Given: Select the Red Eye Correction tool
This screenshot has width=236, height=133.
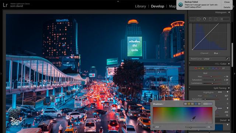Looking at the screenshot, I should tap(204, 19).
